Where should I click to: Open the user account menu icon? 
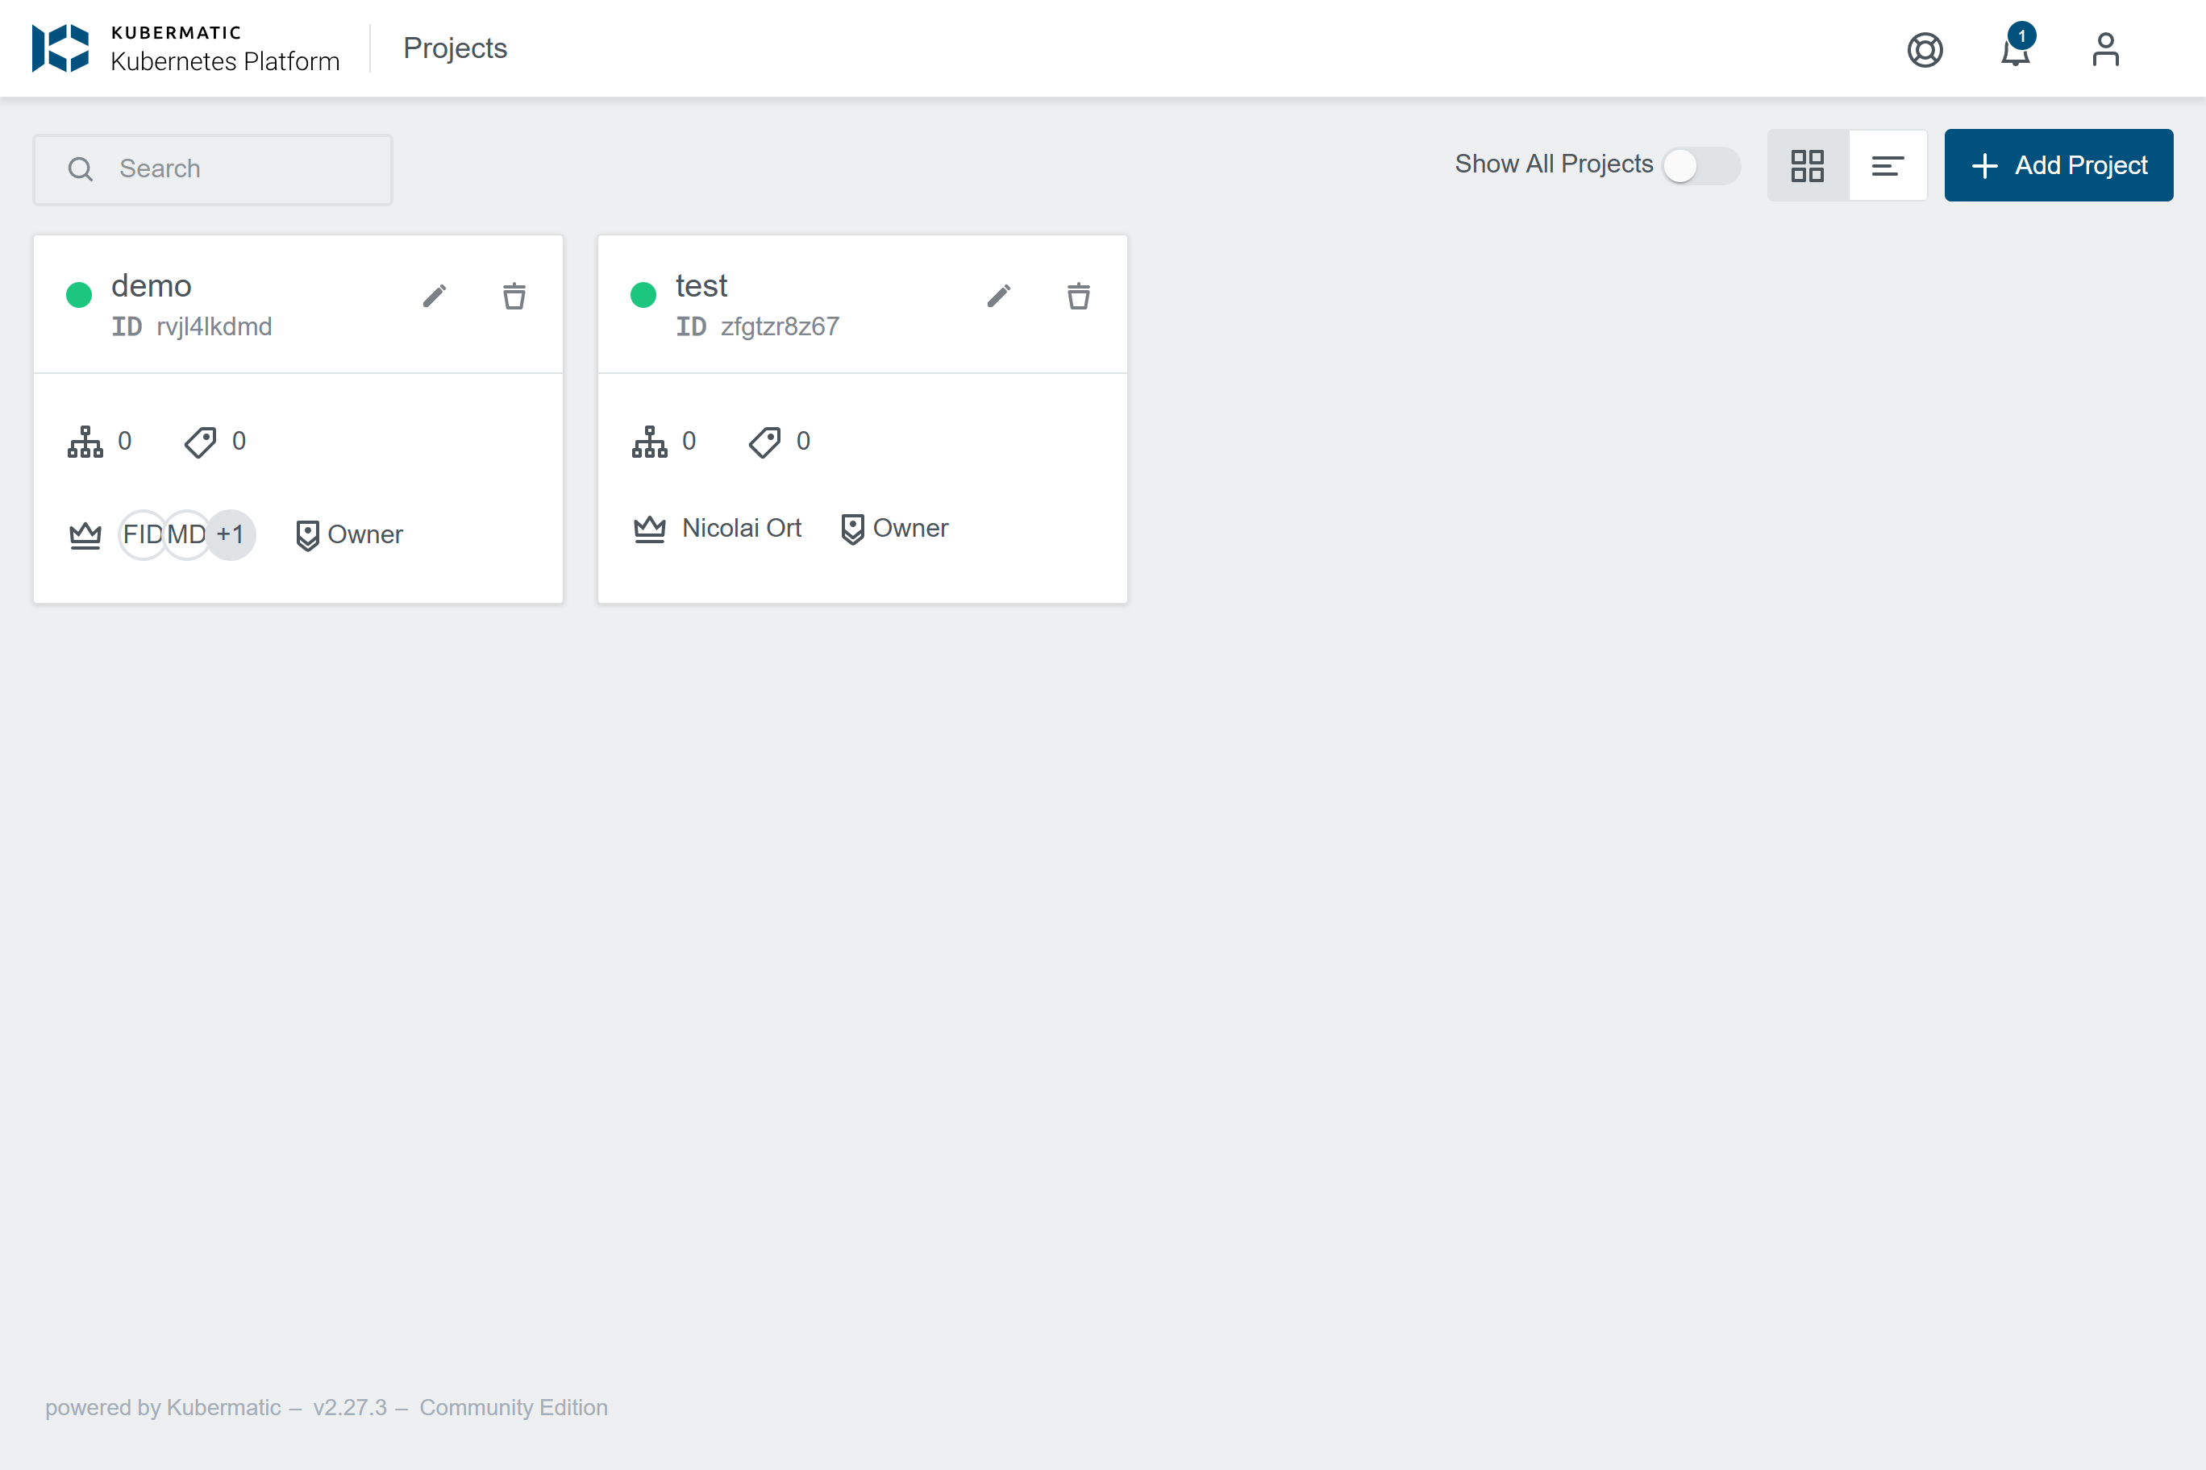tap(2104, 50)
